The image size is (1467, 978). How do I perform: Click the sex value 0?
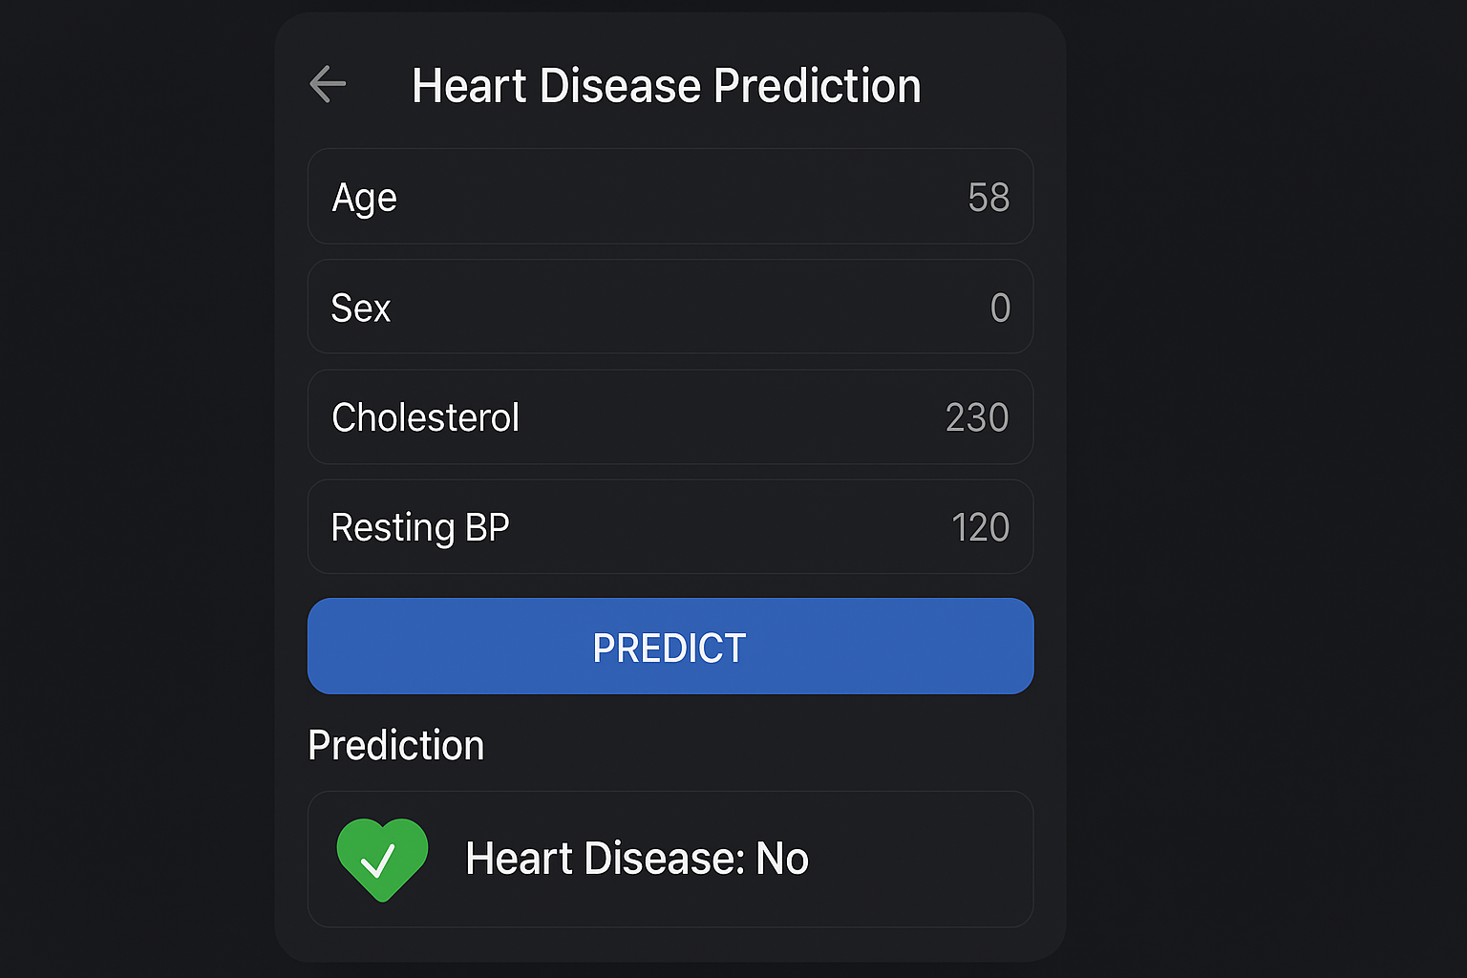[x=1000, y=308]
